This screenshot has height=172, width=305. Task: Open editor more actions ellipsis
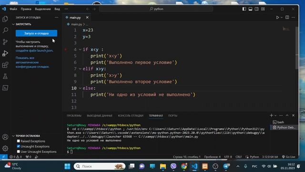(294, 17)
